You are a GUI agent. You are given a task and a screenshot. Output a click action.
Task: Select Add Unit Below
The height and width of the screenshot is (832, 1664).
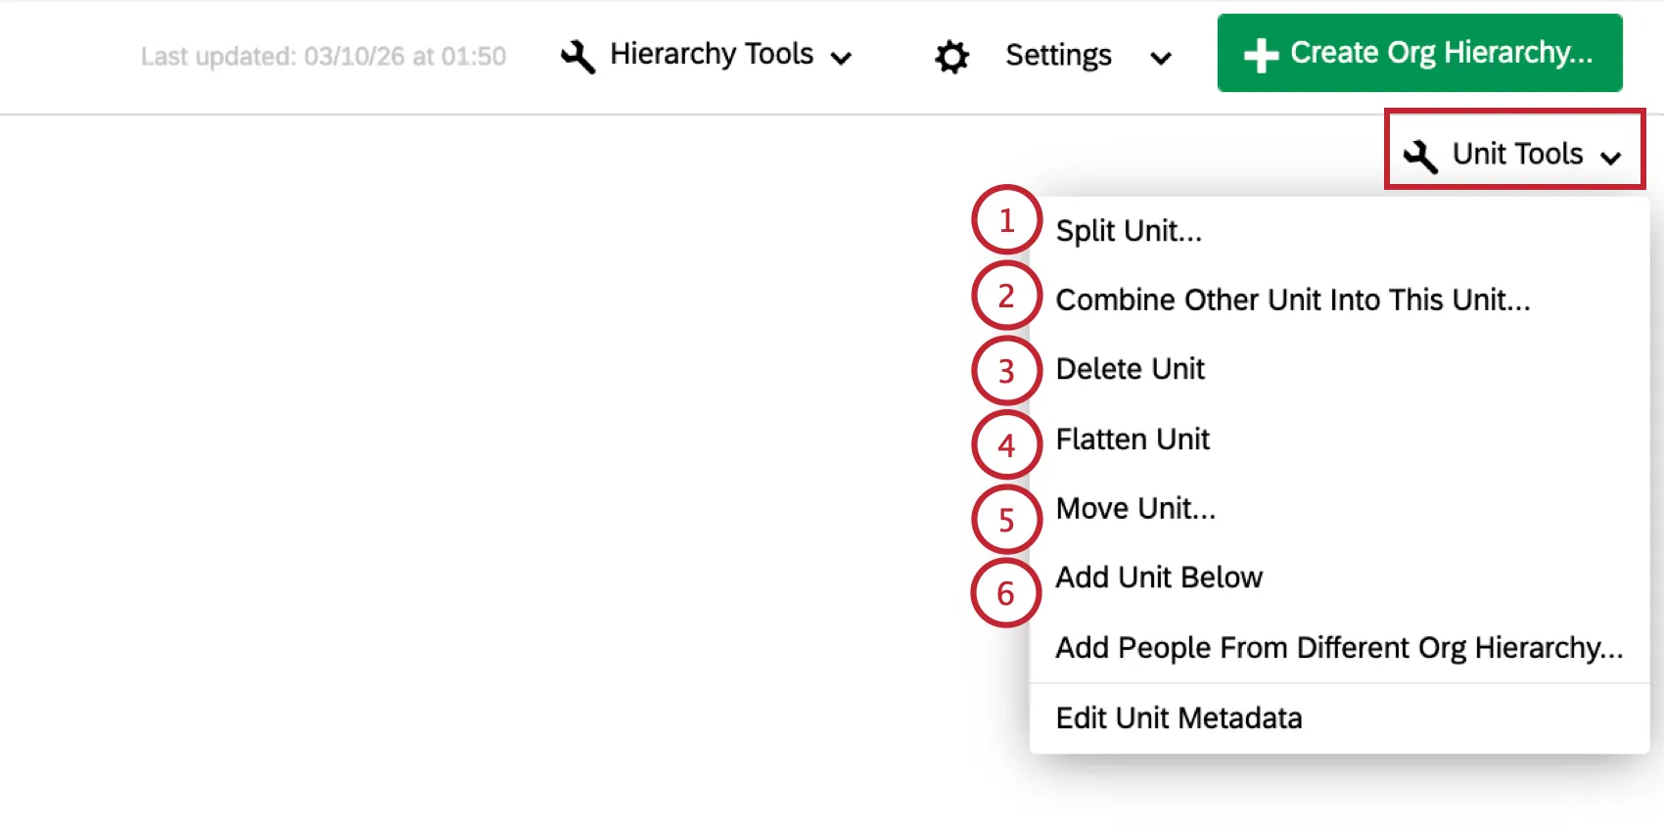[x=1339, y=578]
